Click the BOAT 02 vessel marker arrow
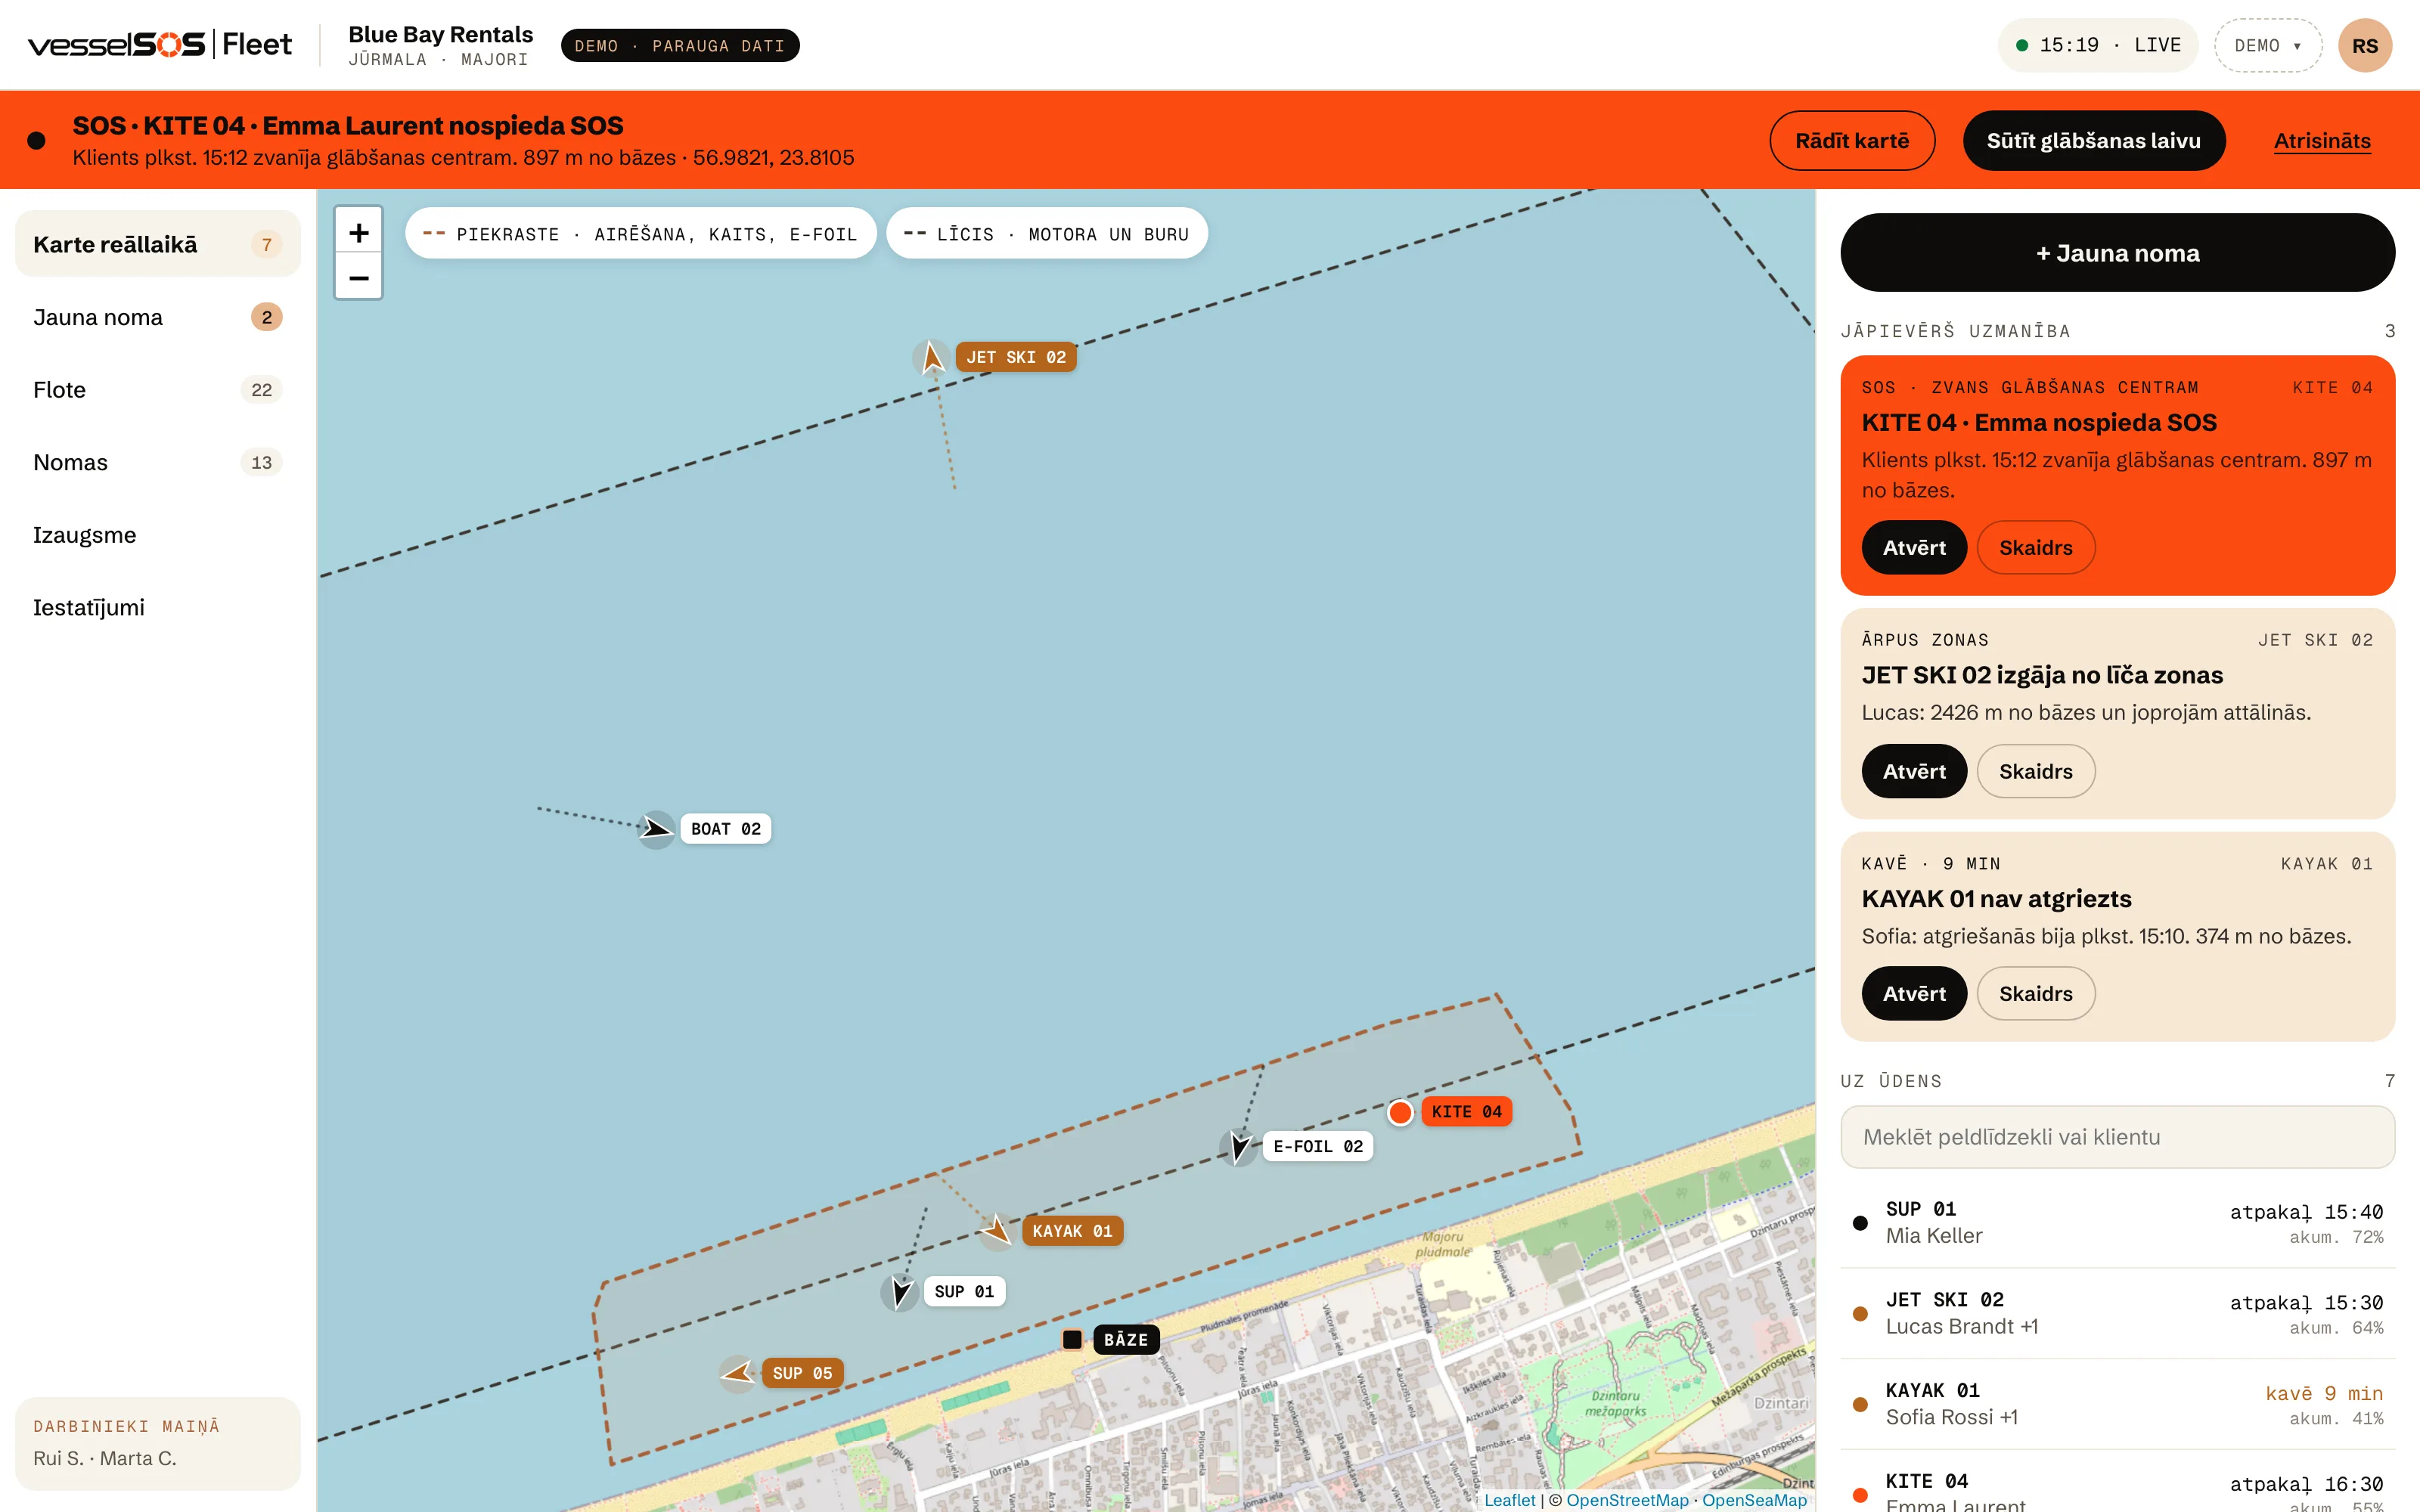Screen dimensions: 2420x1512 click(656, 829)
